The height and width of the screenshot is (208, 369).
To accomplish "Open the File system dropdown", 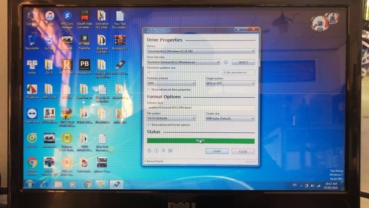I will (171, 118).
